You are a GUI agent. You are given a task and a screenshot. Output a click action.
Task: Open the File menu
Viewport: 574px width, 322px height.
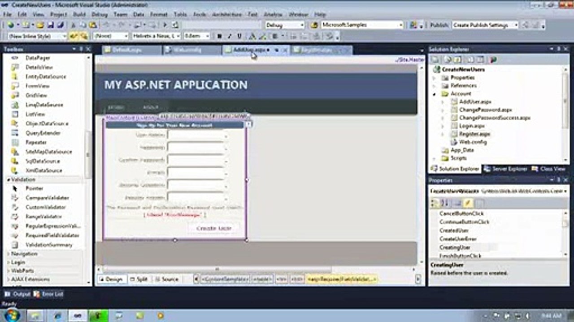(x=7, y=14)
